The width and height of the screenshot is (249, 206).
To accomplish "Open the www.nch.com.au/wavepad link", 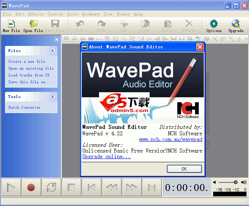I will [170, 140].
